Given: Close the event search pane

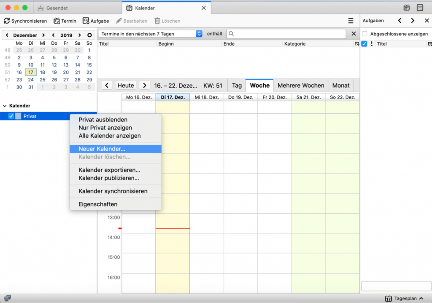Looking at the screenshot, I should tap(354, 34).
